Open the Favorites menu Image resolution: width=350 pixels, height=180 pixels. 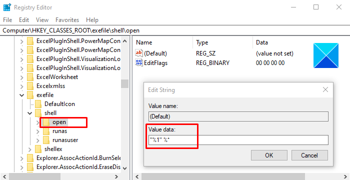click(67, 20)
